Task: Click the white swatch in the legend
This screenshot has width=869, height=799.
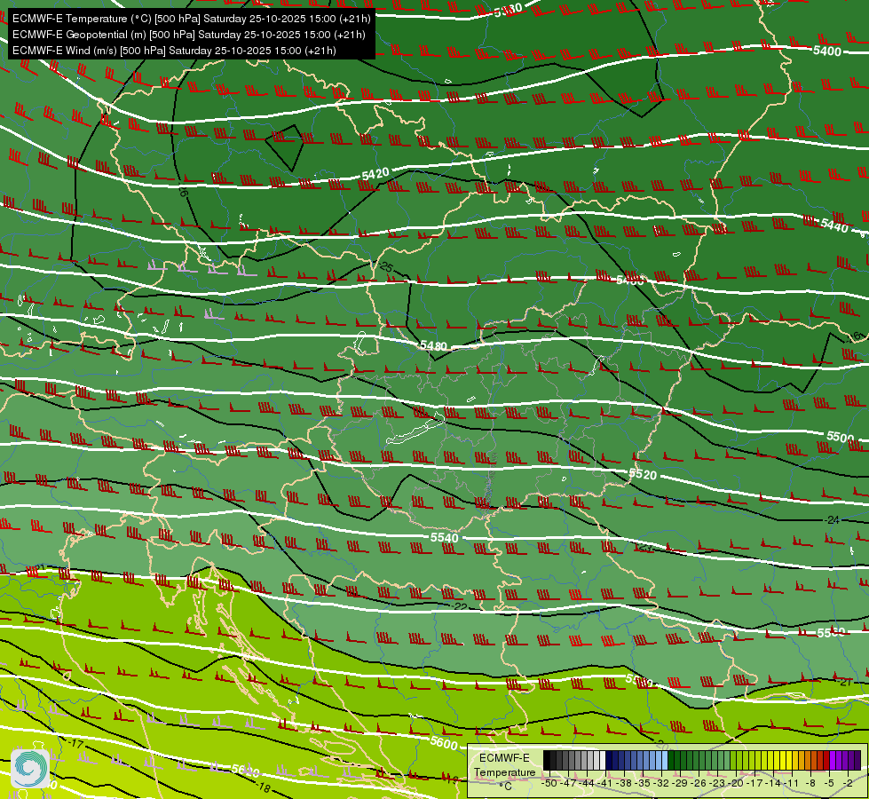Action: tap(603, 761)
